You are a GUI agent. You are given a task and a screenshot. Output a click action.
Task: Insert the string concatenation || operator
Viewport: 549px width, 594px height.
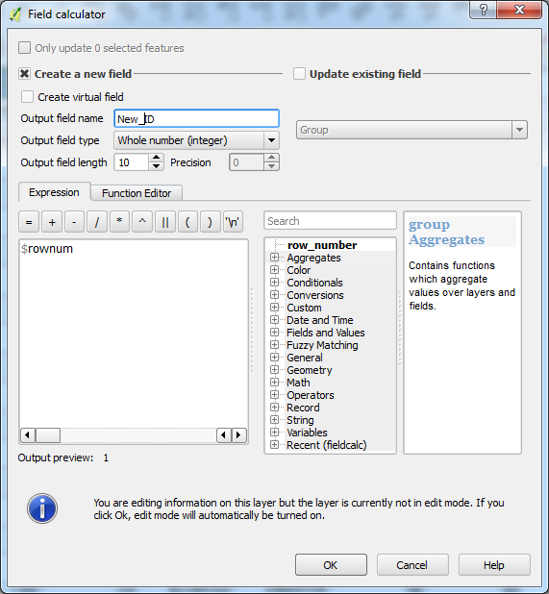coord(164,222)
